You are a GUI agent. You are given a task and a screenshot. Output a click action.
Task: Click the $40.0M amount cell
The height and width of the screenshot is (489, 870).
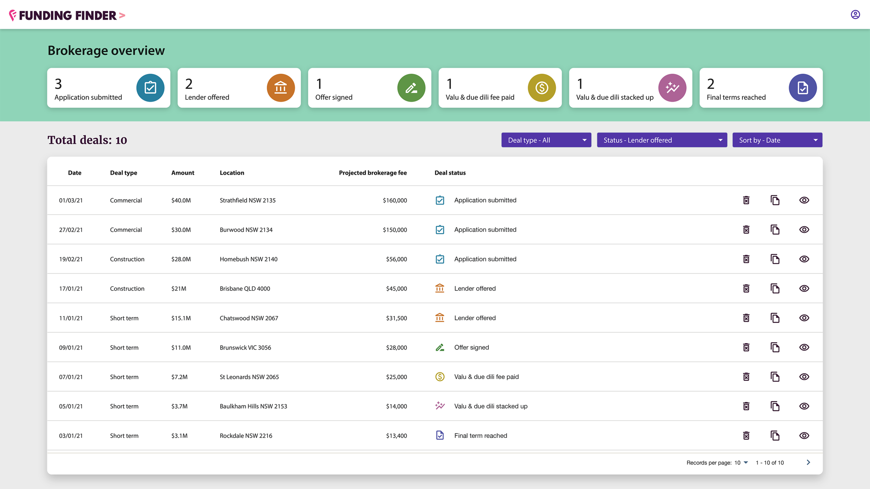point(181,200)
